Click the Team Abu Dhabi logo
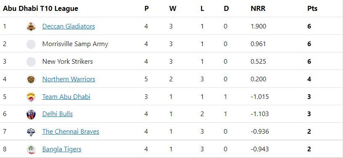The width and height of the screenshot is (343, 158). click(x=31, y=97)
